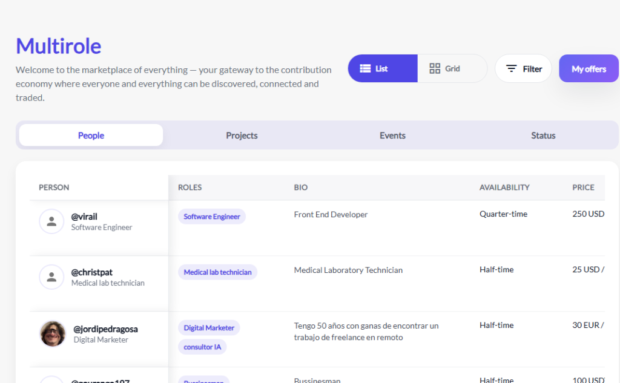Open the @virail username link
The height and width of the screenshot is (383, 620).
coord(84,217)
